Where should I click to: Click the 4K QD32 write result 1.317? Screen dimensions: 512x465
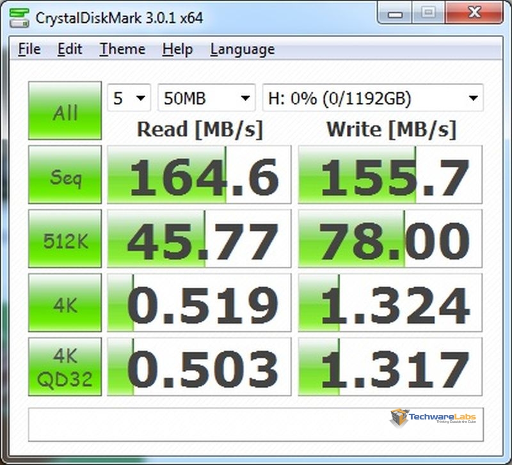coord(390,366)
